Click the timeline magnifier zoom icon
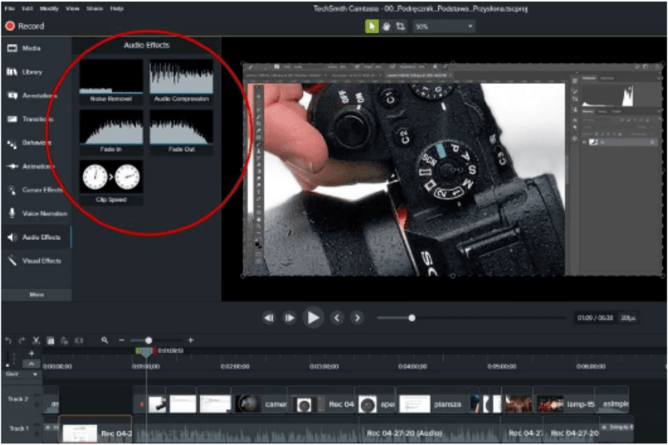 click(105, 340)
